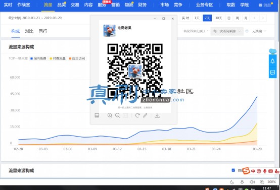Open 作战室 in top navigation
280x190 pixels.
tap(24, 5)
